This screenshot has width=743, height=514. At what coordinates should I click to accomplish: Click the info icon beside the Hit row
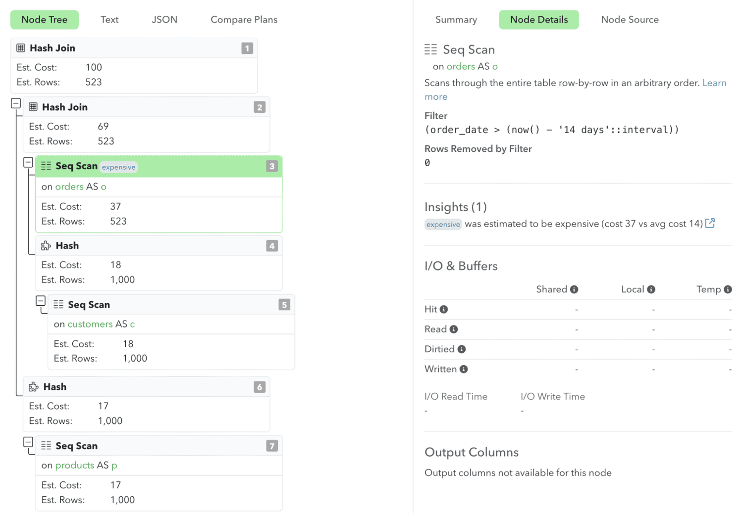444,309
